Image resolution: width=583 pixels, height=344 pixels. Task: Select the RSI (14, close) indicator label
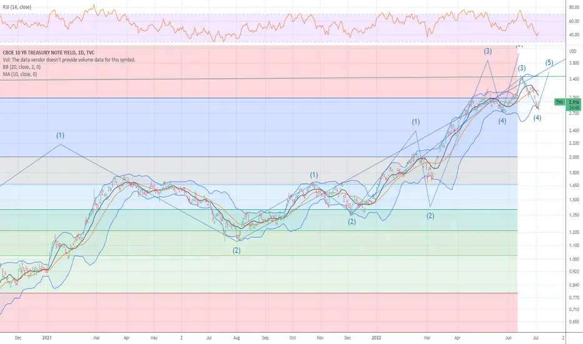tap(17, 7)
